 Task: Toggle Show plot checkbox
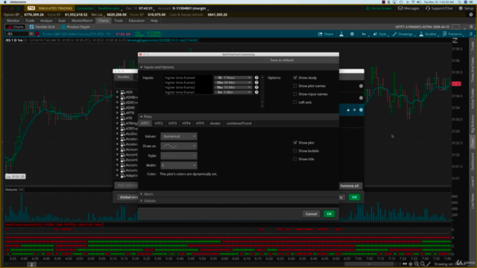tap(295, 142)
